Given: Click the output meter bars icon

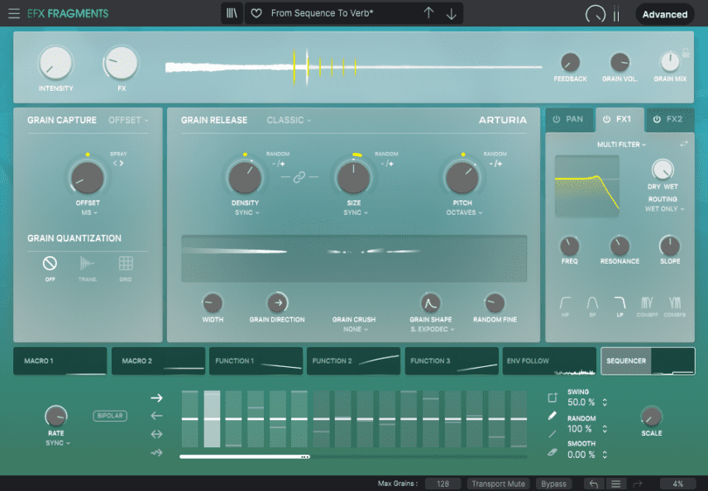Looking at the screenshot, I should click(x=616, y=14).
